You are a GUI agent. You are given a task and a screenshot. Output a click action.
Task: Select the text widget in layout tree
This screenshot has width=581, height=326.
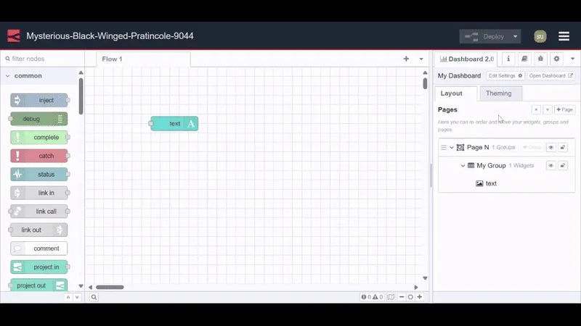[x=491, y=183]
